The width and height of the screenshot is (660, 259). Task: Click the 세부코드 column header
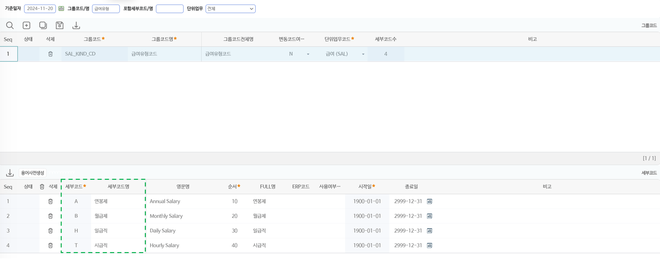click(x=76, y=187)
